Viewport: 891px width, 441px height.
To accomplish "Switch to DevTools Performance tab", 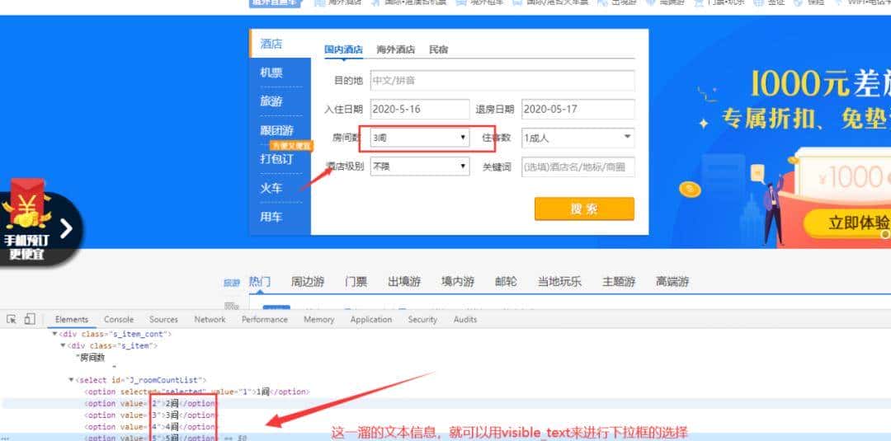I will pos(264,320).
